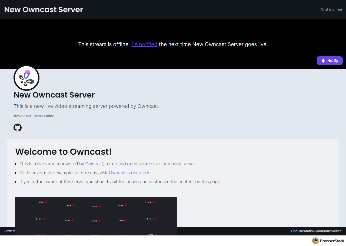
Task: Follow the 'Be notified' link
Action: click(x=144, y=44)
